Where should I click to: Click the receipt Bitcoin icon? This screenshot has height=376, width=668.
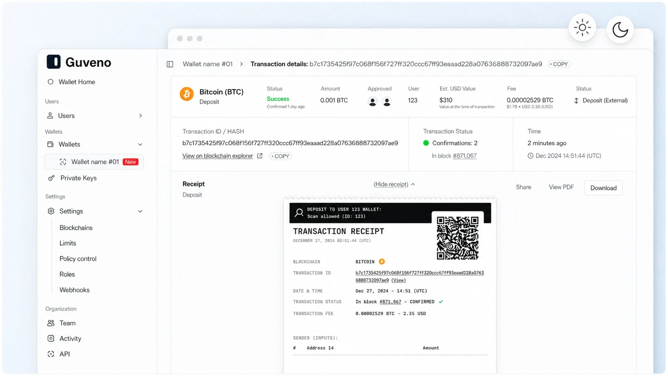382,262
